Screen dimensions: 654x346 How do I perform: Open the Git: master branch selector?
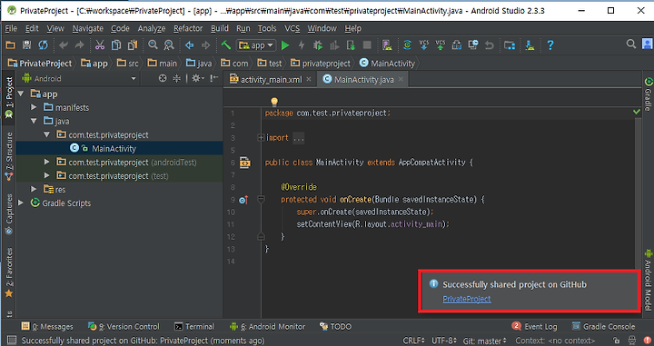(x=485, y=341)
